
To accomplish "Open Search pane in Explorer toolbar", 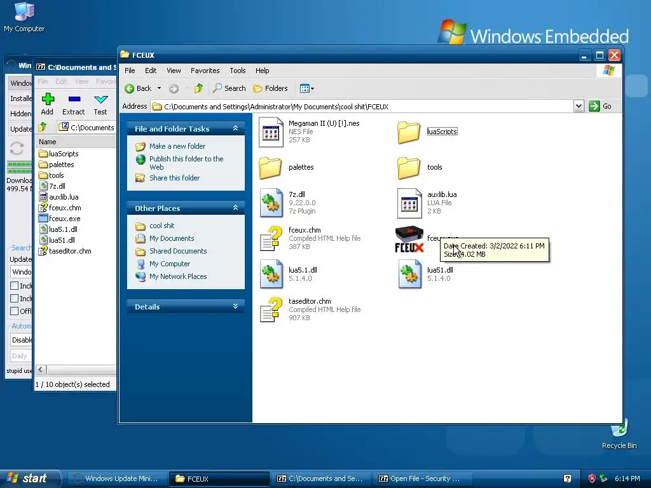I will click(x=229, y=88).
